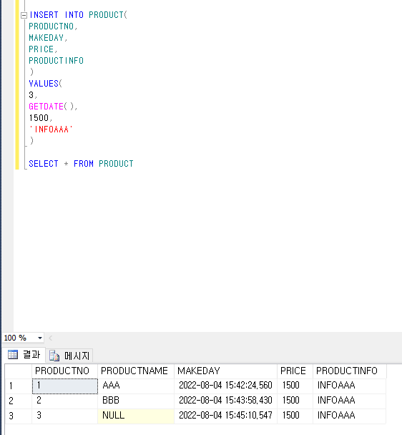Select the PRODUCTNO cell with value 1
Viewport: 402px width, 435px height.
tap(65, 386)
